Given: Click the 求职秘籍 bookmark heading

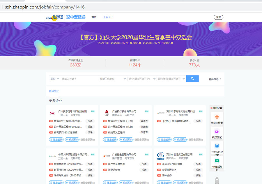Looking at the screenshot, I should tap(216, 108).
